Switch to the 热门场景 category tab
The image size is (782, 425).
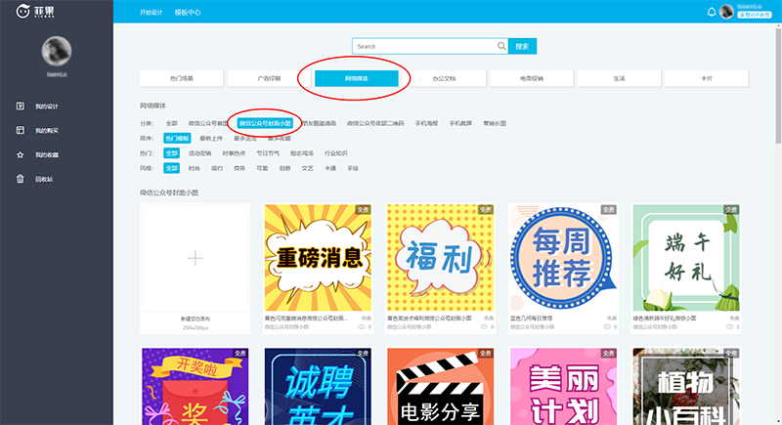[182, 78]
